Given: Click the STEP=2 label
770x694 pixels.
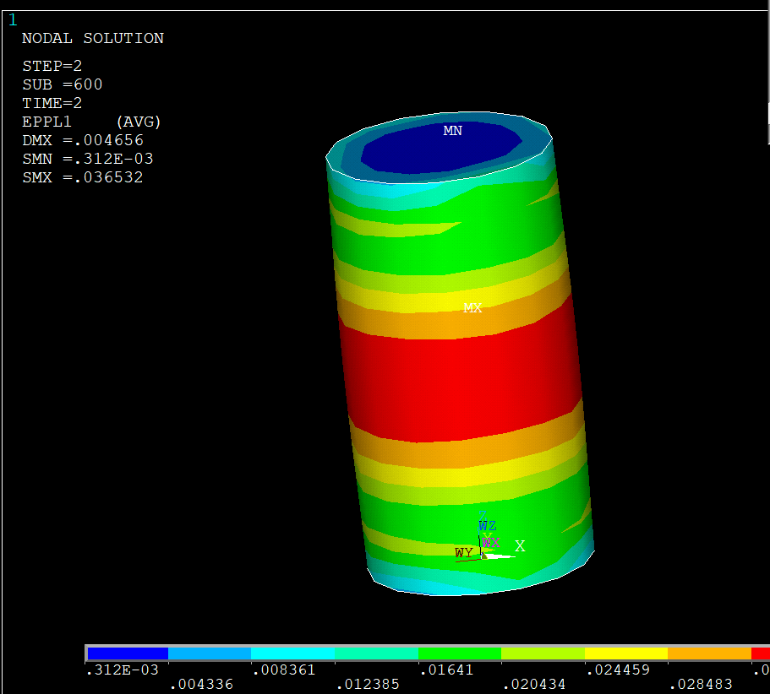Looking at the screenshot, I should (52, 66).
